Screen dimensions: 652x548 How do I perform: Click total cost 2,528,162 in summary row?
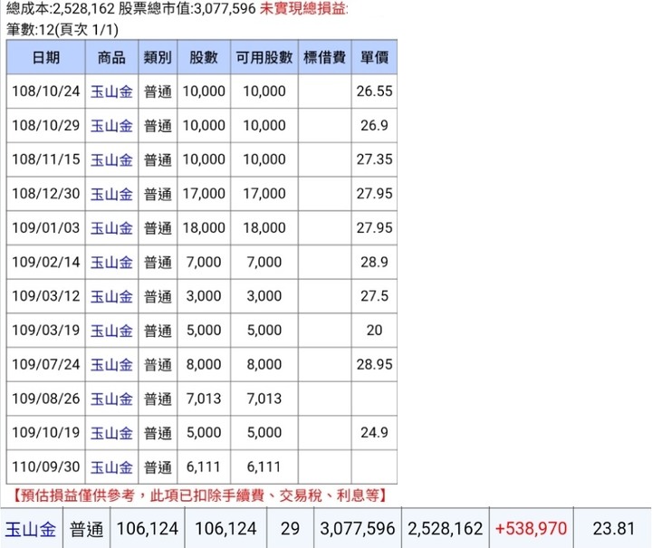coord(445,529)
